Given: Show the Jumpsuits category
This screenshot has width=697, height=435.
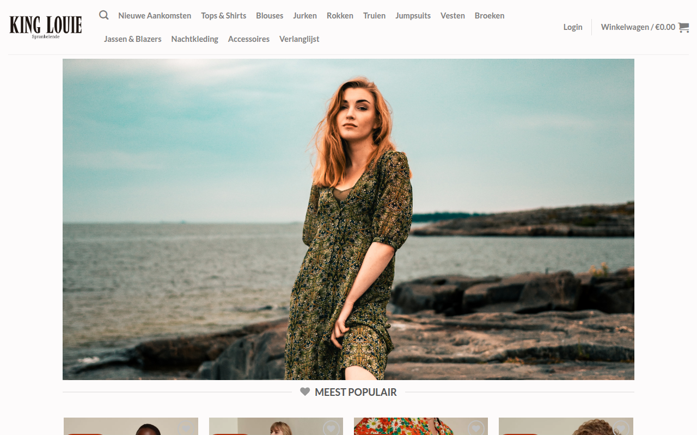Looking at the screenshot, I should pos(413,16).
